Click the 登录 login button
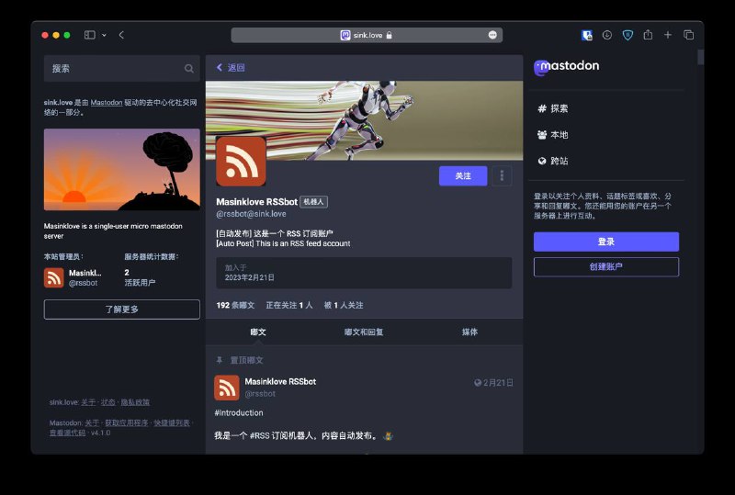The width and height of the screenshot is (735, 495). pyautogui.click(x=605, y=242)
